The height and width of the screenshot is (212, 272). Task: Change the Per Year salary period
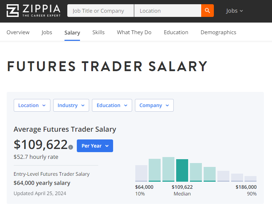[x=95, y=146]
